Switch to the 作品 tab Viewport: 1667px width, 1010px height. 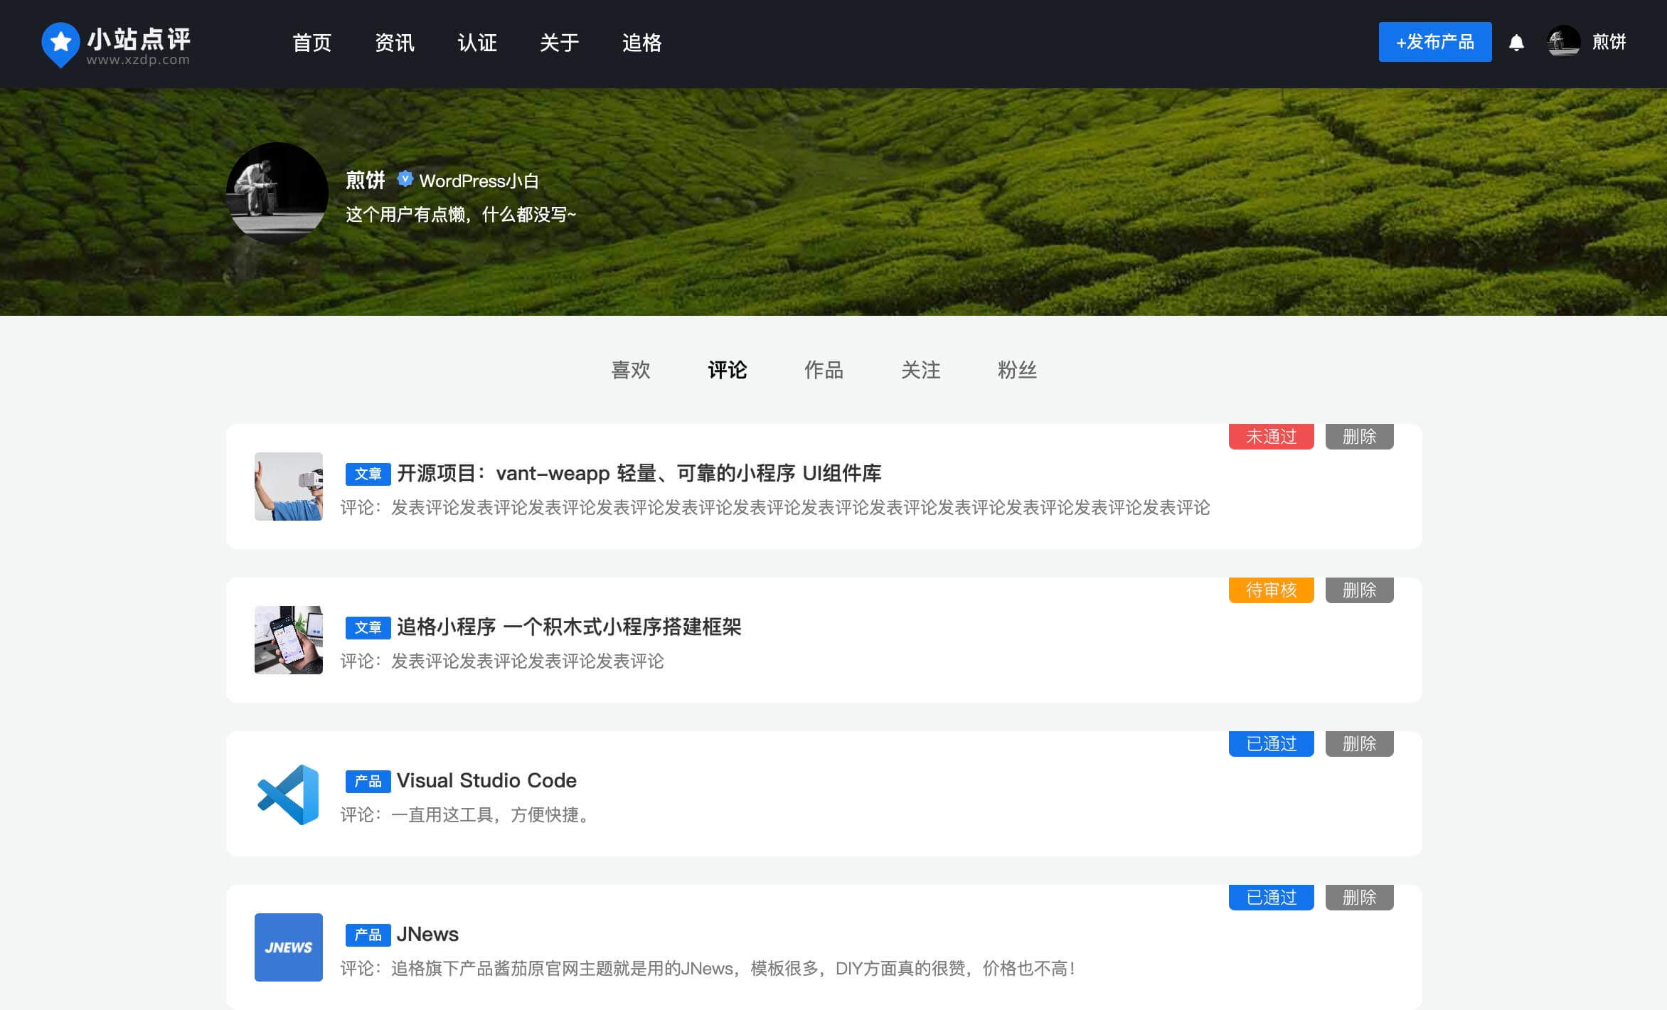tap(824, 370)
